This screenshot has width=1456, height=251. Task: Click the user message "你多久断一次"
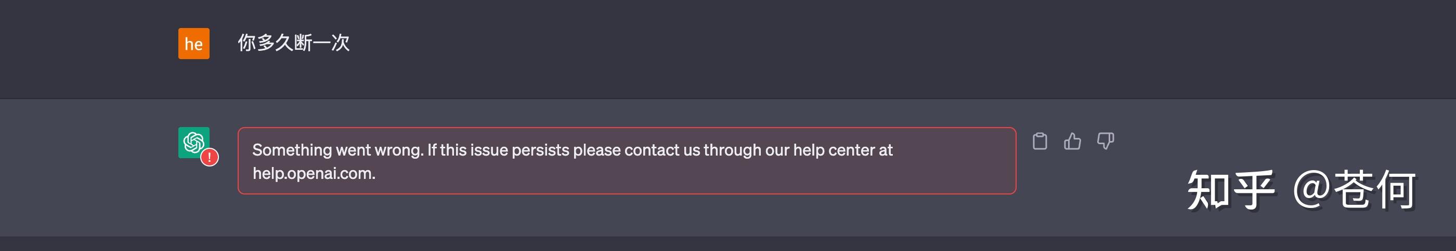293,43
